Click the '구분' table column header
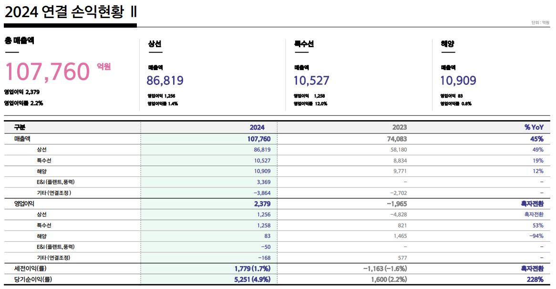556x289 pixels. [20, 128]
